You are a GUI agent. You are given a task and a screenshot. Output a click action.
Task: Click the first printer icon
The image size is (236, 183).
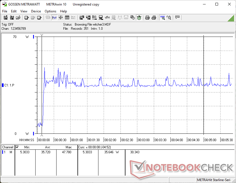[x=147, y=18]
